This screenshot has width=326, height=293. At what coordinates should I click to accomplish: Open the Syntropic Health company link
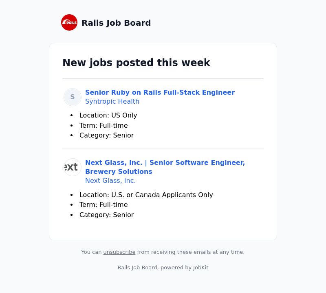click(x=112, y=102)
